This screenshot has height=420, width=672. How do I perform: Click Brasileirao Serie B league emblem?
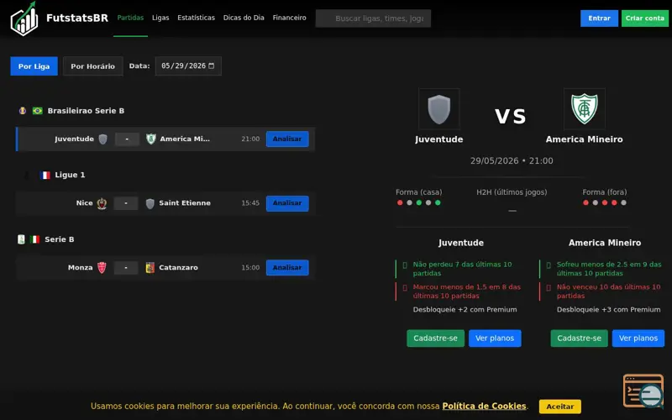click(23, 111)
